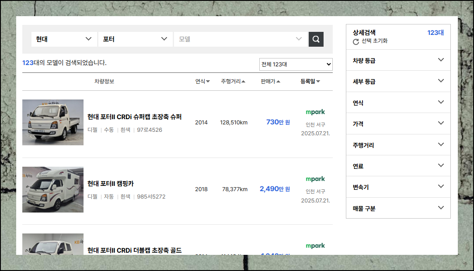474x271 pixels.
Task: Open the 전체 123대 select box
Action: pyautogui.click(x=296, y=64)
